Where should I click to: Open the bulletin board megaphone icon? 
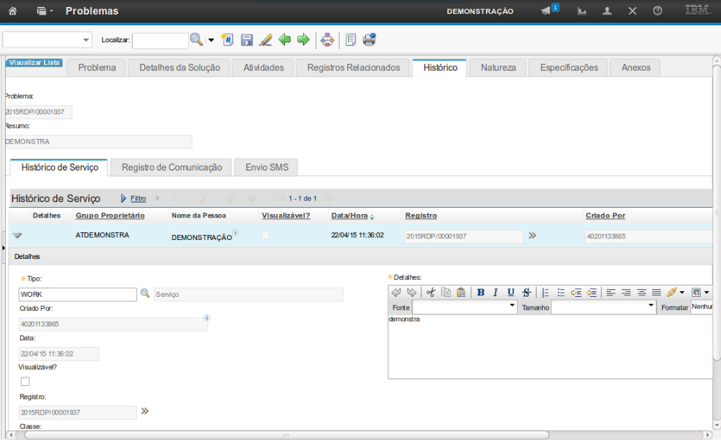point(547,11)
